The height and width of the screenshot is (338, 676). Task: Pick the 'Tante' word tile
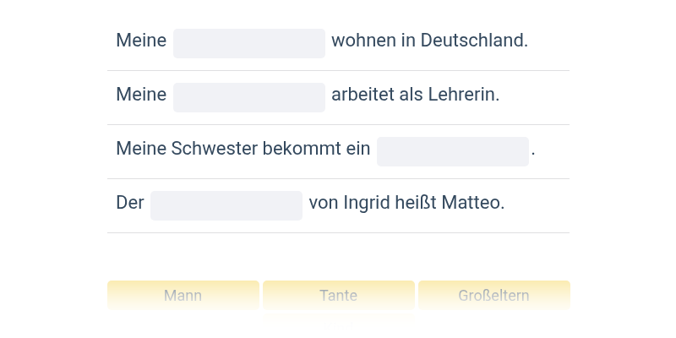click(x=338, y=296)
